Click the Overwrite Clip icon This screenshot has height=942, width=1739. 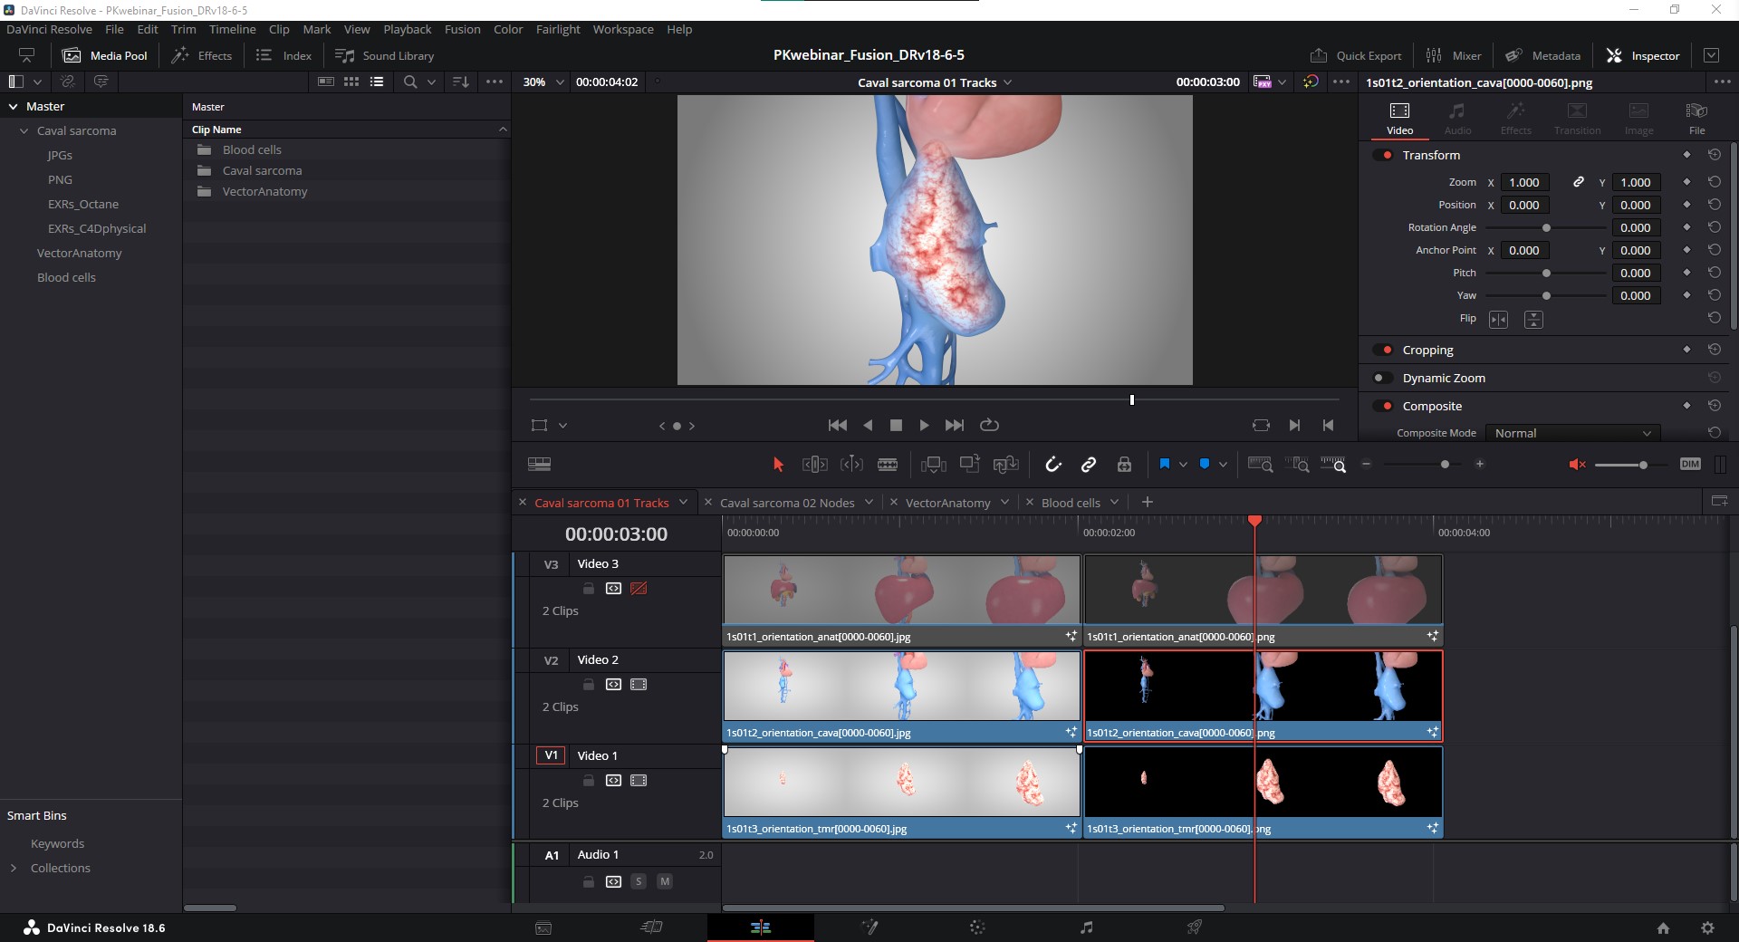(x=970, y=464)
